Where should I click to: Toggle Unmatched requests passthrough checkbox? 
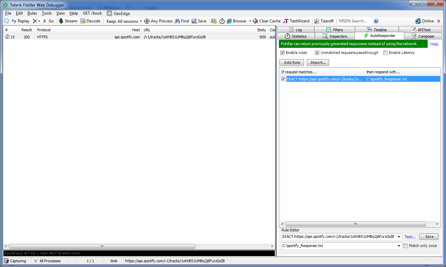(317, 53)
